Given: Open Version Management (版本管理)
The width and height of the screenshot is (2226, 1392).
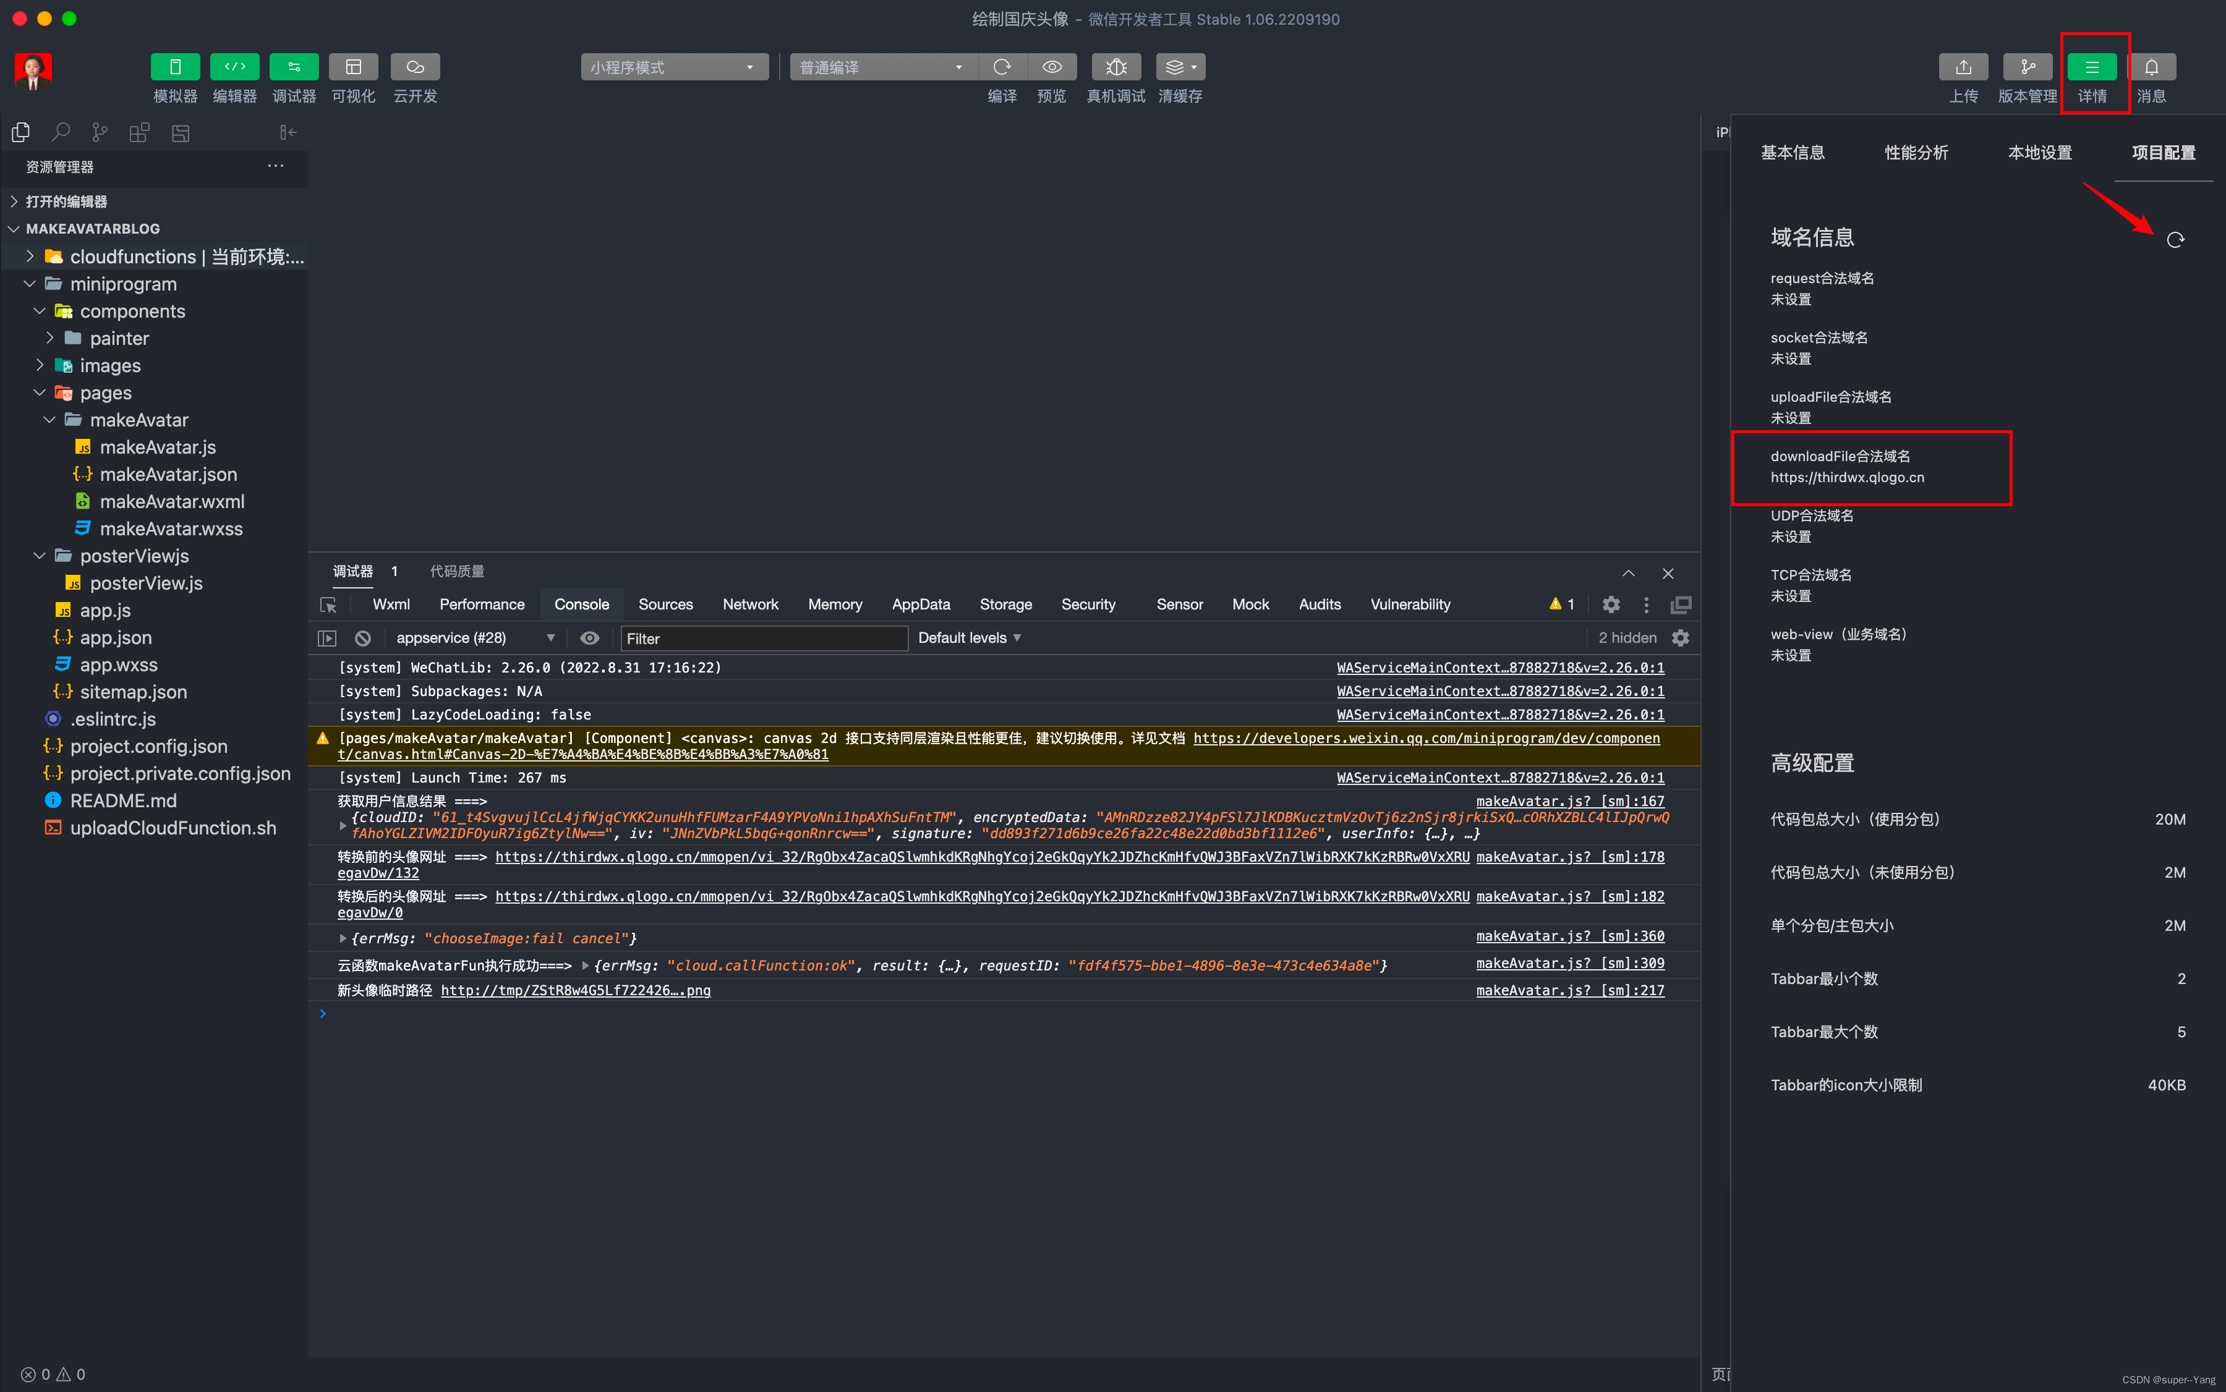Looking at the screenshot, I should (2028, 66).
